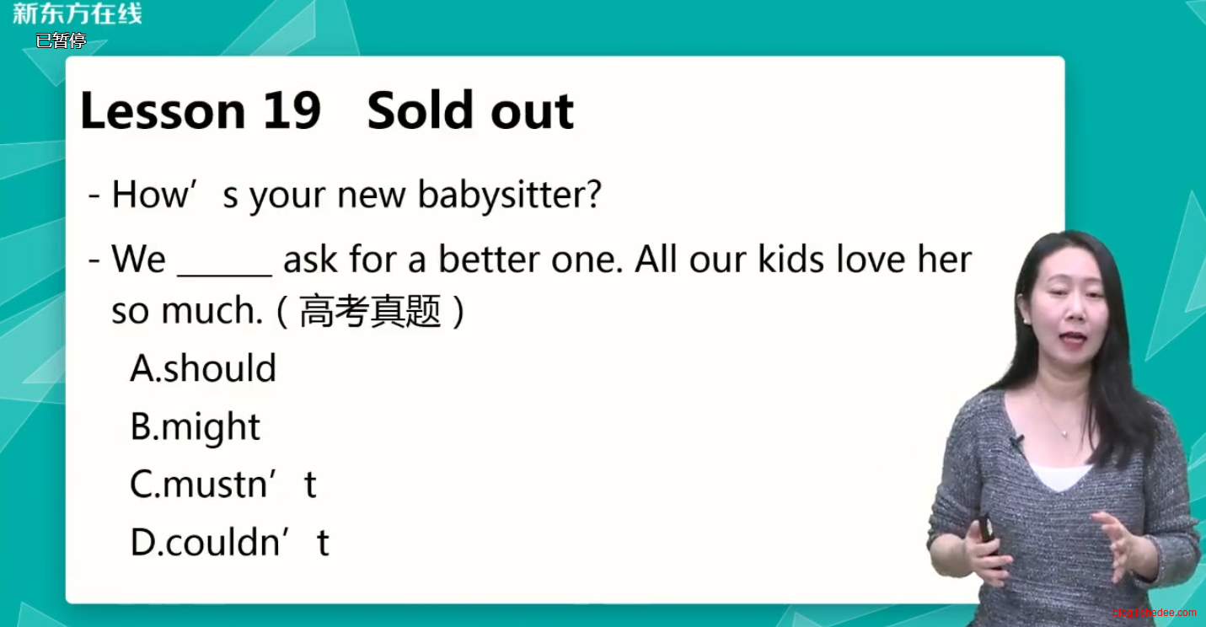Click the "Sold out" title text
This screenshot has height=627, width=1206.
470,111
